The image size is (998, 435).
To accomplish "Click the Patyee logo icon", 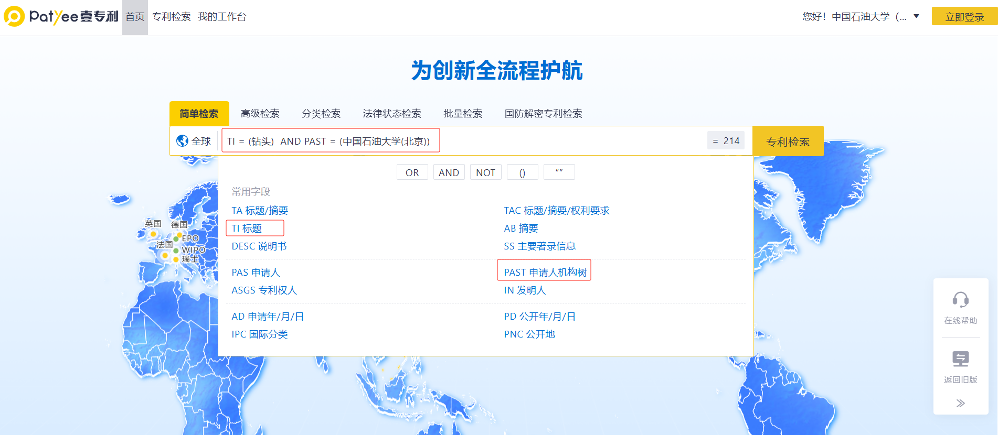I will click(14, 17).
